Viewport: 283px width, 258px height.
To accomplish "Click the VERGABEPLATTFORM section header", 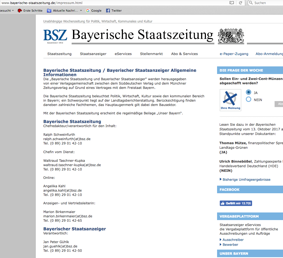I will click(x=250, y=216).
